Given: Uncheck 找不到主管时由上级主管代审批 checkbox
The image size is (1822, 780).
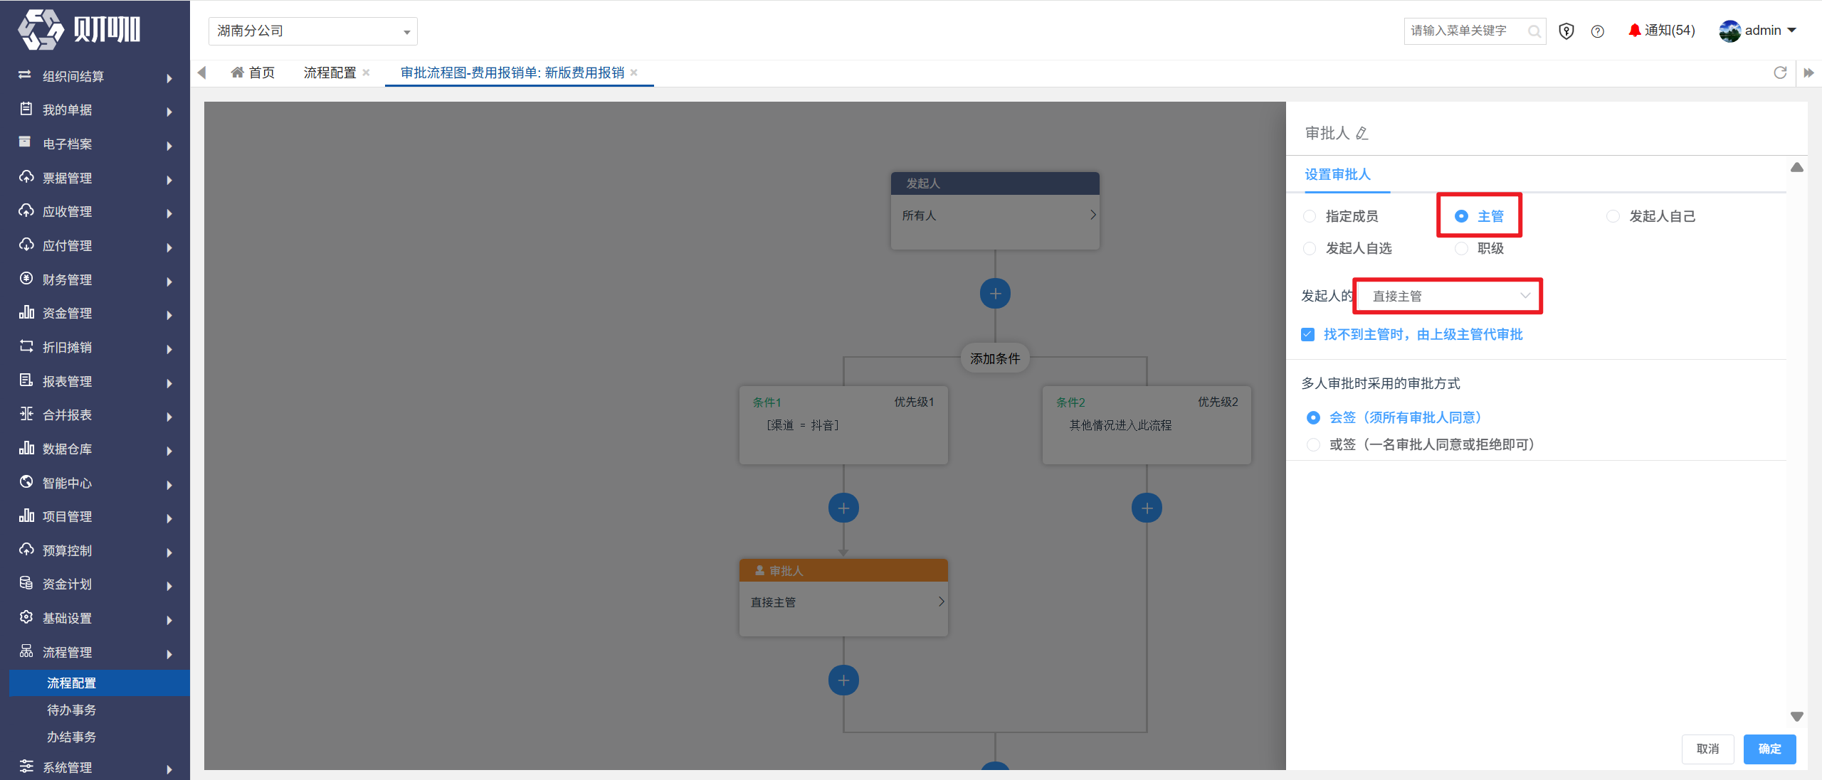Looking at the screenshot, I should pyautogui.click(x=1308, y=334).
